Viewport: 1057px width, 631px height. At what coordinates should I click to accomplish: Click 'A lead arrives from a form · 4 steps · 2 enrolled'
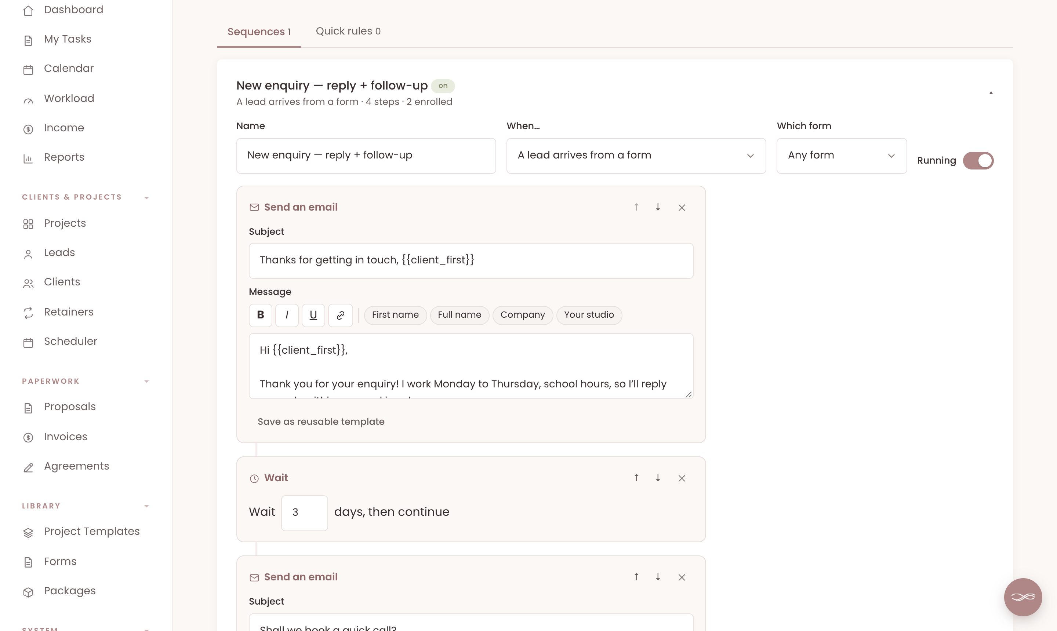[x=344, y=102]
